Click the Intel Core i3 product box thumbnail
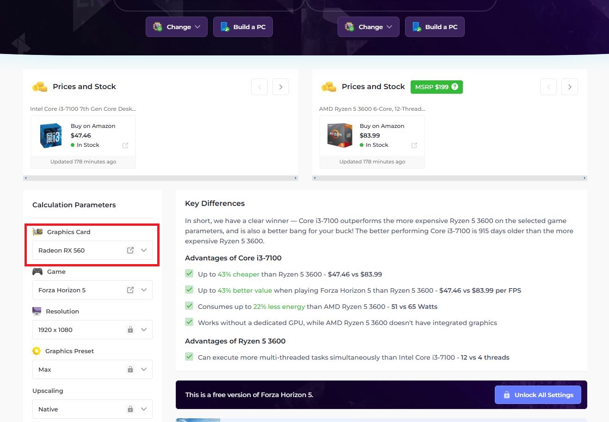 (51, 135)
